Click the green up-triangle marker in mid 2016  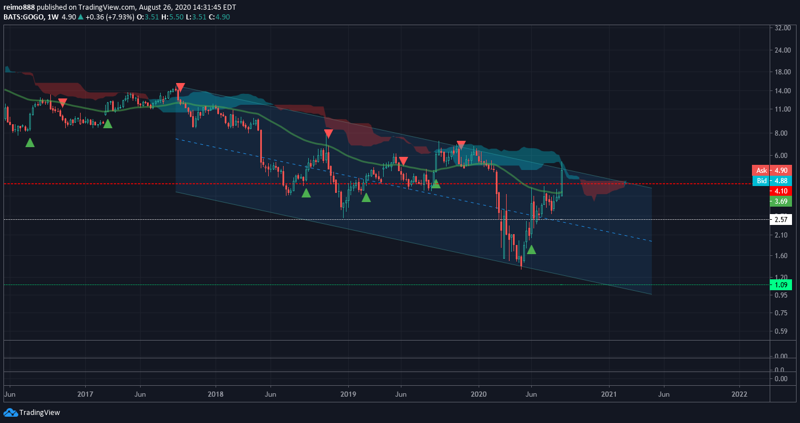(30, 142)
